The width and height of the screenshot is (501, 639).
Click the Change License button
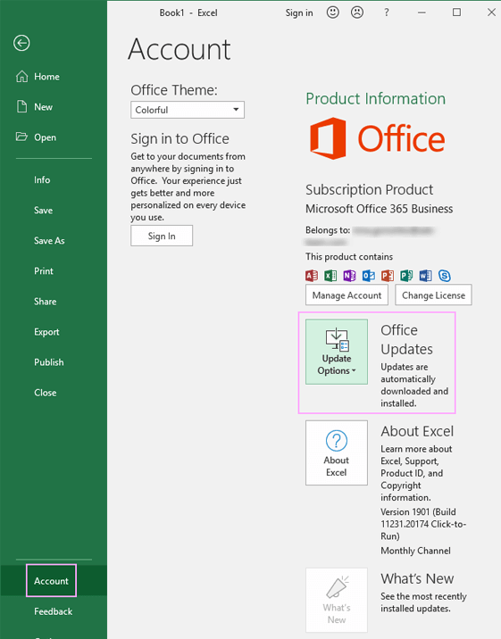pyautogui.click(x=433, y=295)
